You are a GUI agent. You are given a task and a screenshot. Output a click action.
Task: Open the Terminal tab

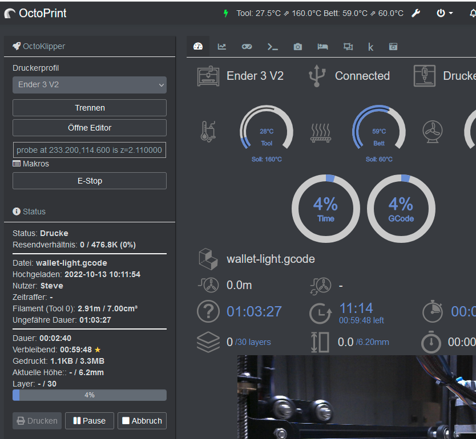coord(272,46)
